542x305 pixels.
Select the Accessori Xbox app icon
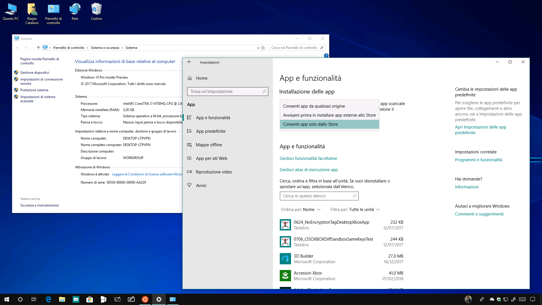coord(285,276)
